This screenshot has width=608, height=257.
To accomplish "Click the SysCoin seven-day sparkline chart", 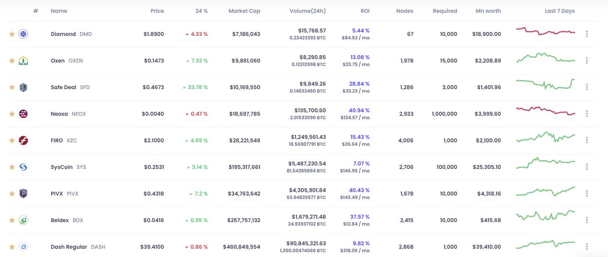I will (x=545, y=163).
